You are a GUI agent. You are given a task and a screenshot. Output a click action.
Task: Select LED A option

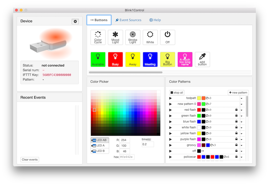click(x=100, y=146)
